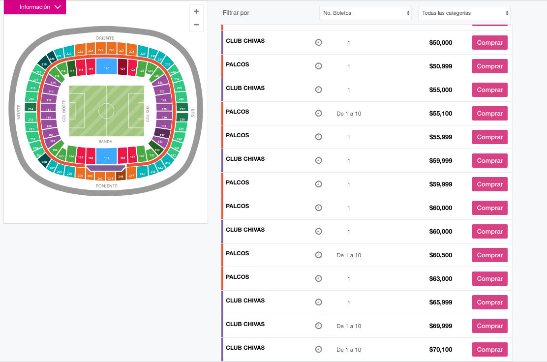
Task: Click clock icon for $70,100 Club Chivas
Action: (x=318, y=349)
